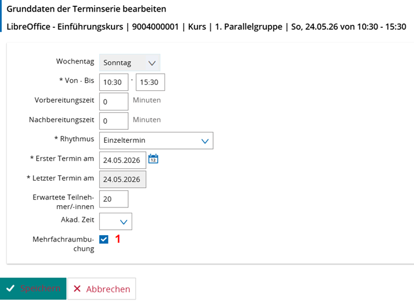
Task: Save changes with the Speichern button
Action: [x=33, y=288]
